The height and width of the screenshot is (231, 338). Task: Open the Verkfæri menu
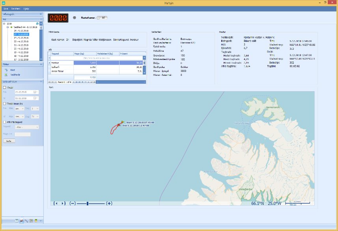pyautogui.click(x=15, y=8)
